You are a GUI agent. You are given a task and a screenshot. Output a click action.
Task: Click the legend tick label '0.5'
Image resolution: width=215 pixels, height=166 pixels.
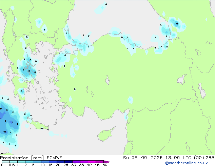[x=12, y=165]
